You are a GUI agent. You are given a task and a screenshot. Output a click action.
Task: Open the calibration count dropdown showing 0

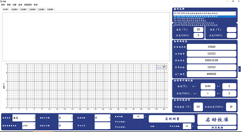(x=103, y=118)
